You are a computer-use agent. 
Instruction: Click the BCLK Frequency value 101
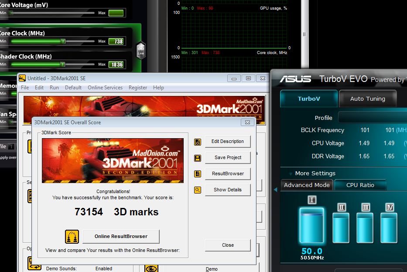point(365,130)
